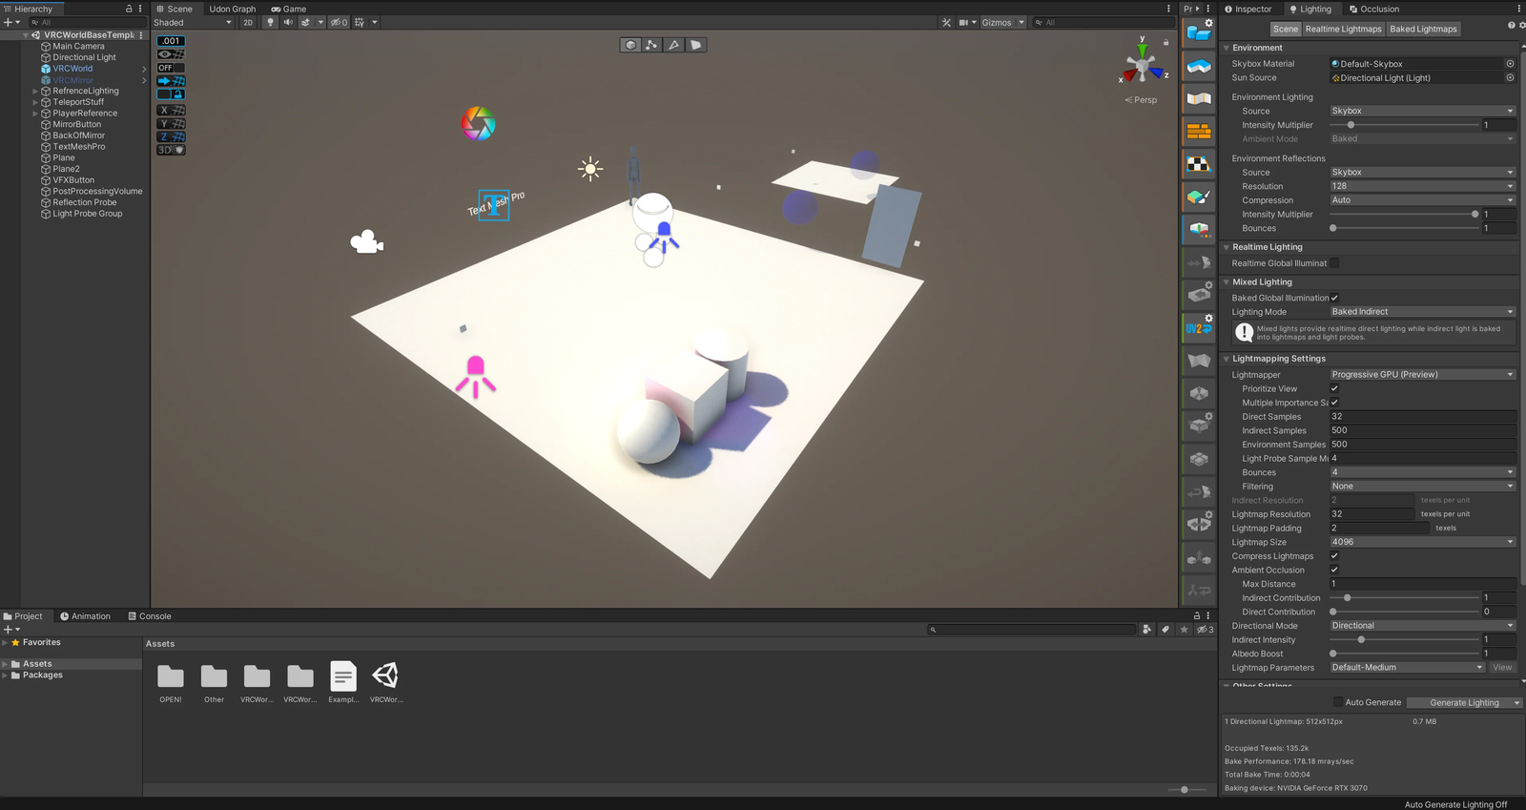Viewport: 1526px width, 810px height.
Task: Open the component tools wrench icon in scene toolbar
Action: (946, 22)
